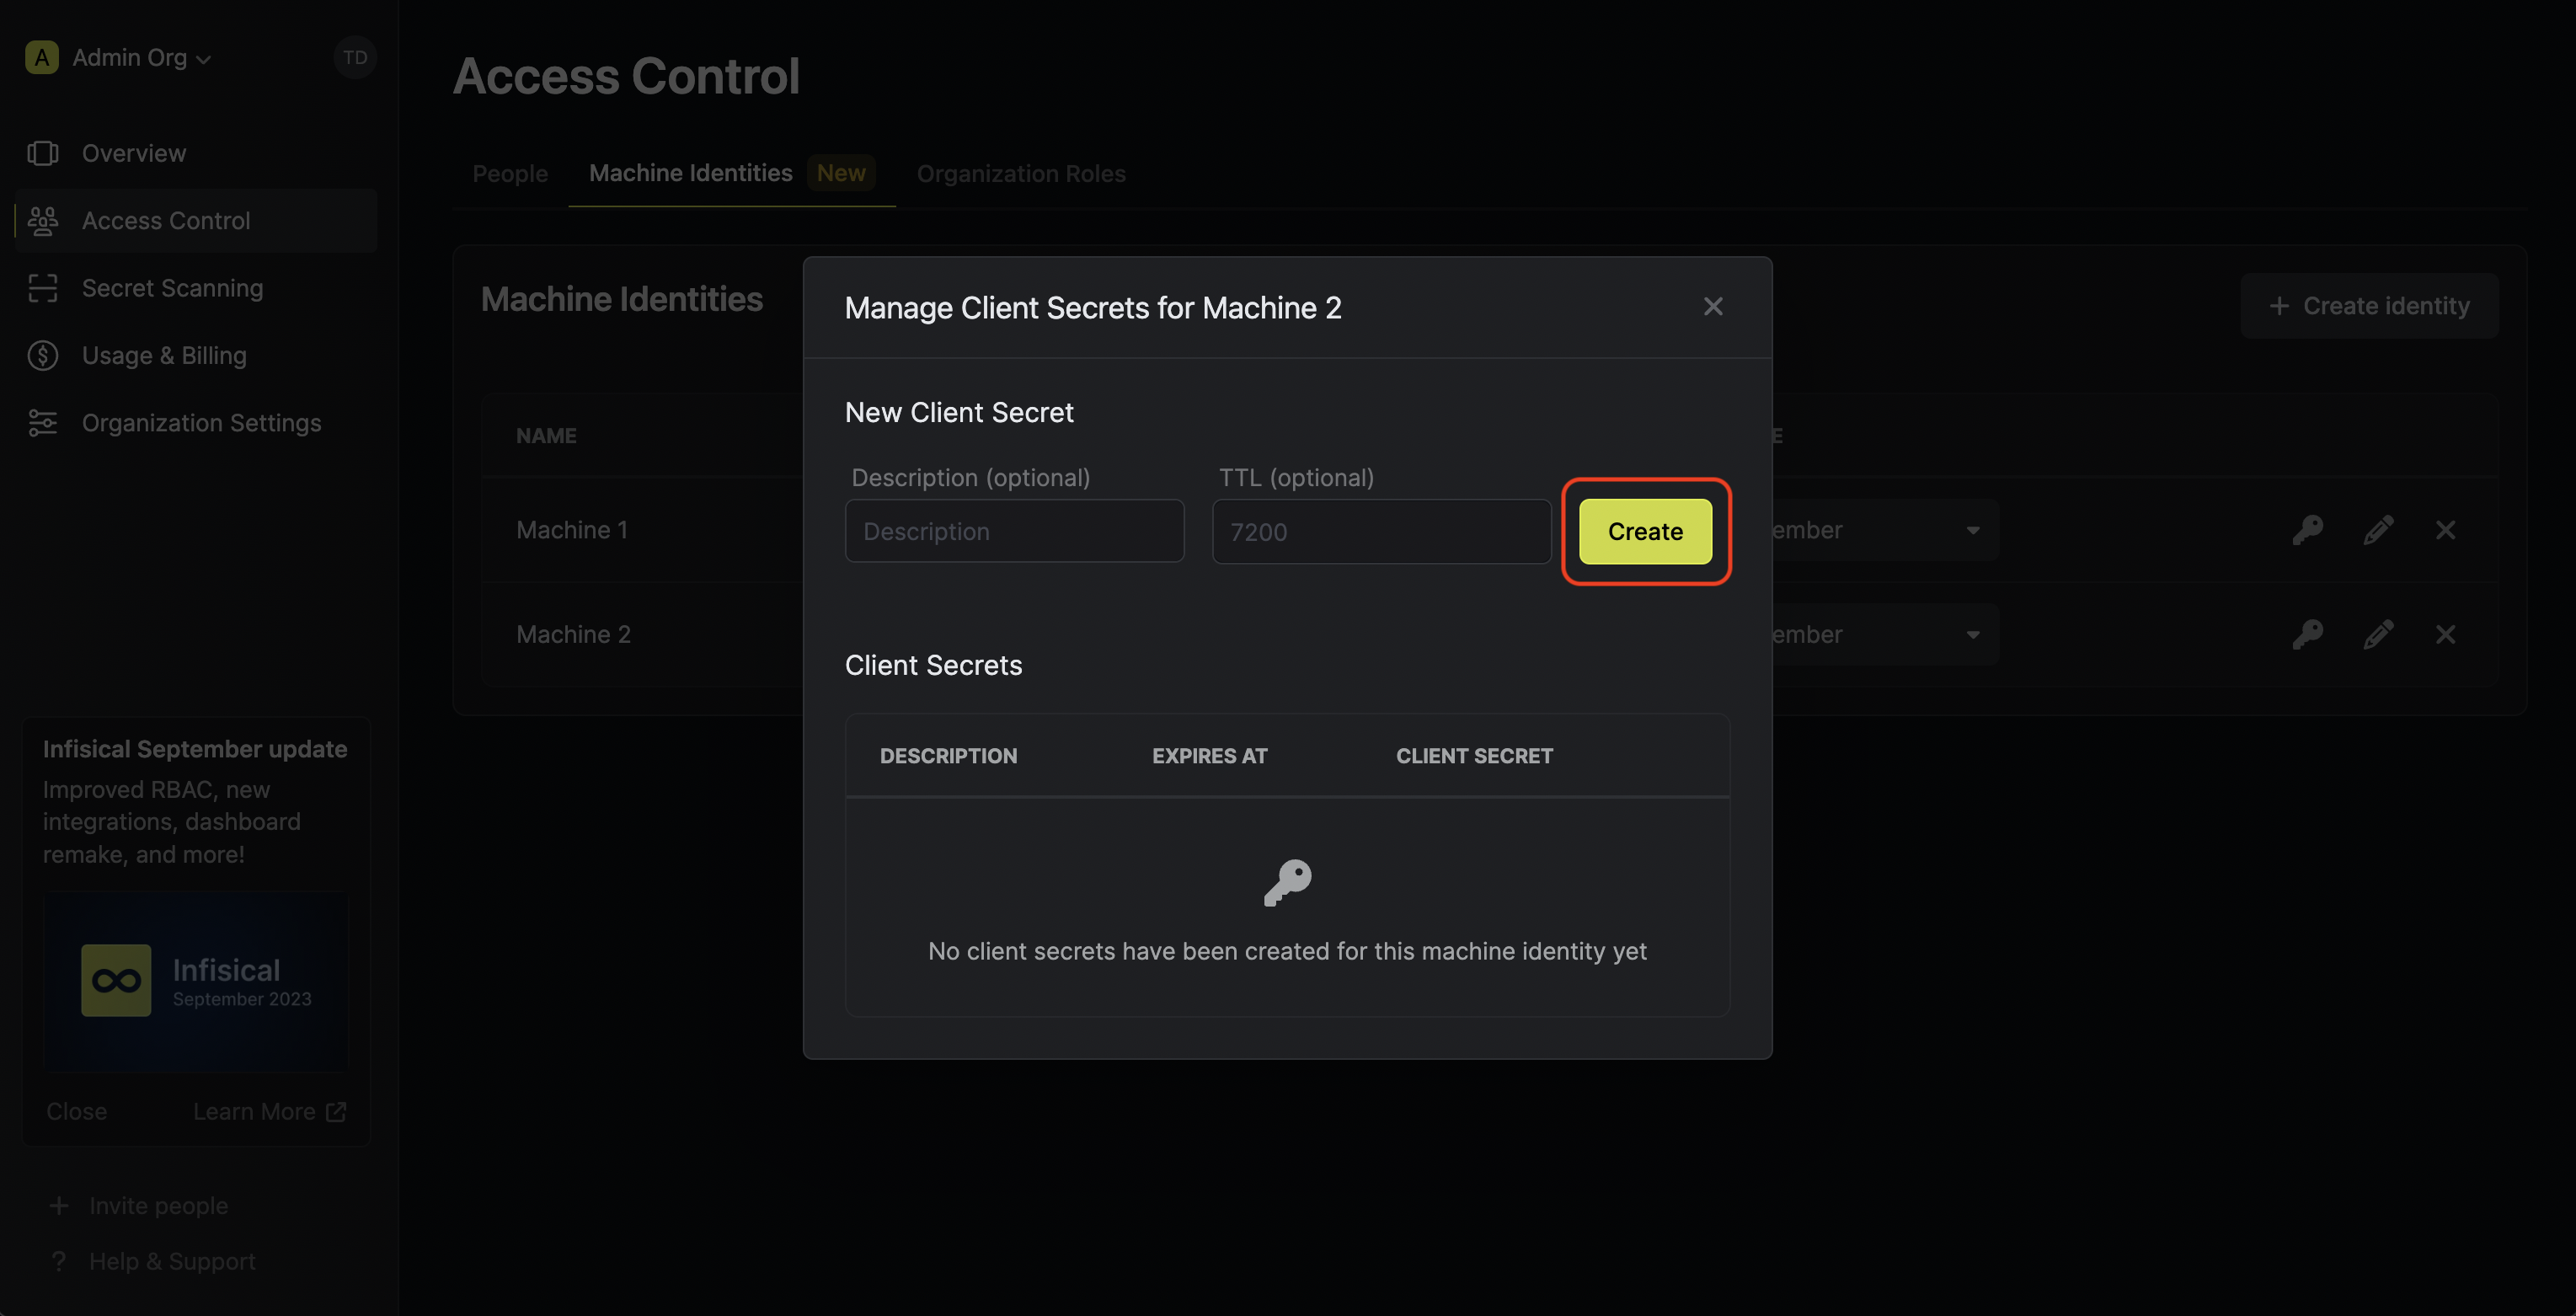The height and width of the screenshot is (1316, 2576).
Task: Close the Infisical update card
Action: tap(76, 1111)
